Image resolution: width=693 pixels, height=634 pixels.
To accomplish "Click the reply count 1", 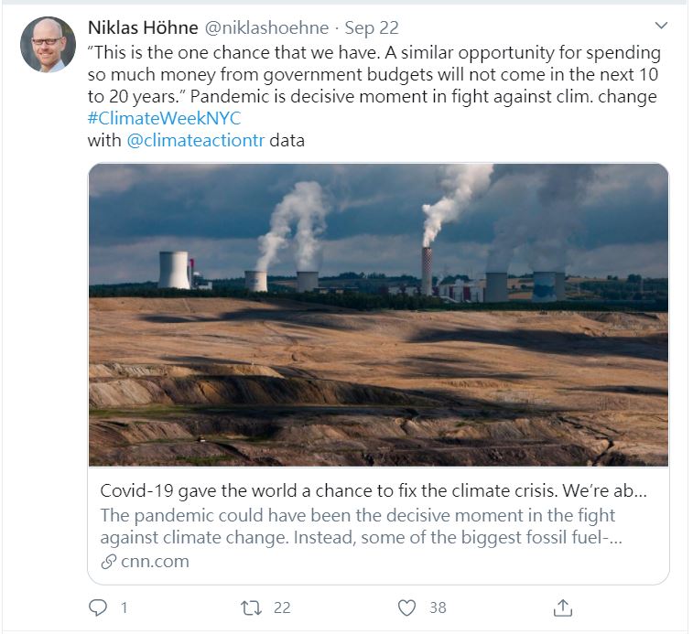I will (124, 607).
